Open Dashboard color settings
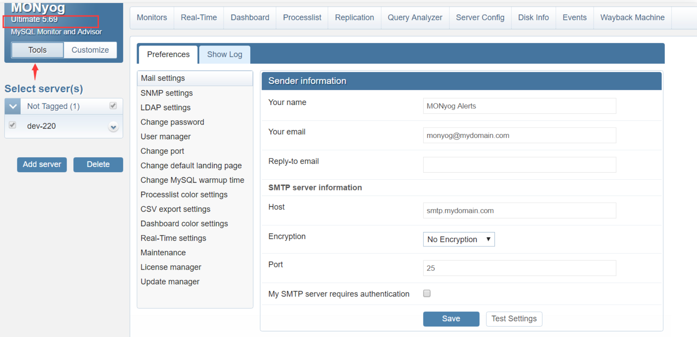Image resolution: width=697 pixels, height=337 pixels. tap(184, 224)
